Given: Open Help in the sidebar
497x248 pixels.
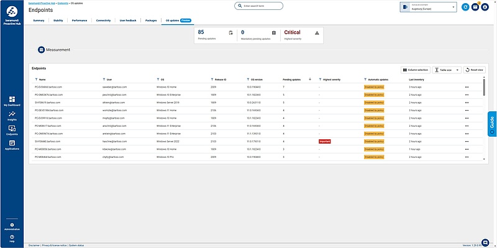Looking at the screenshot, I should [x=12, y=239].
